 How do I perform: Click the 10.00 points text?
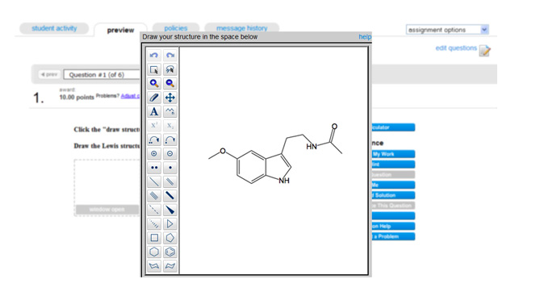[x=77, y=98]
